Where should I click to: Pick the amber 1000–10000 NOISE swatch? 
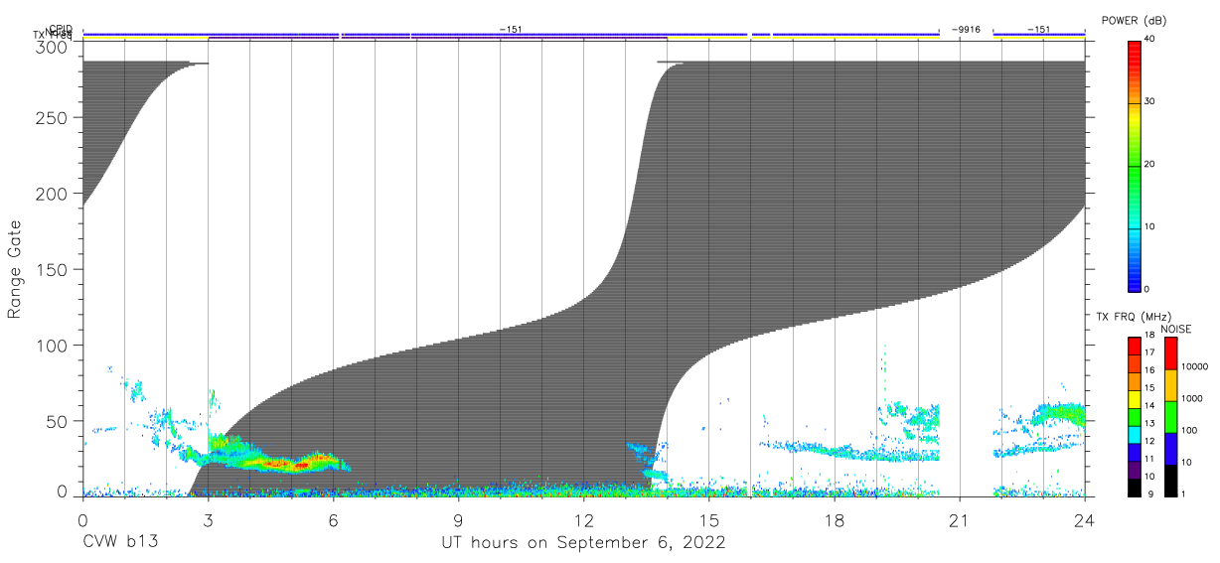pyautogui.click(x=1170, y=385)
